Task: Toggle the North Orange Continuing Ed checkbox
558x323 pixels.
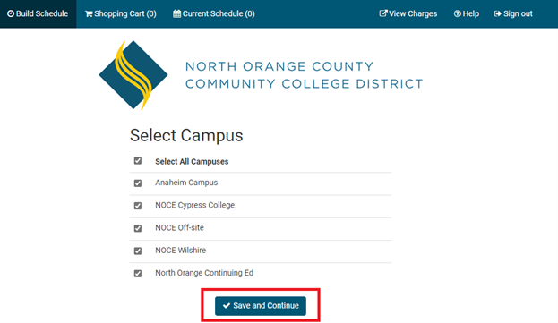Action: tap(138, 273)
